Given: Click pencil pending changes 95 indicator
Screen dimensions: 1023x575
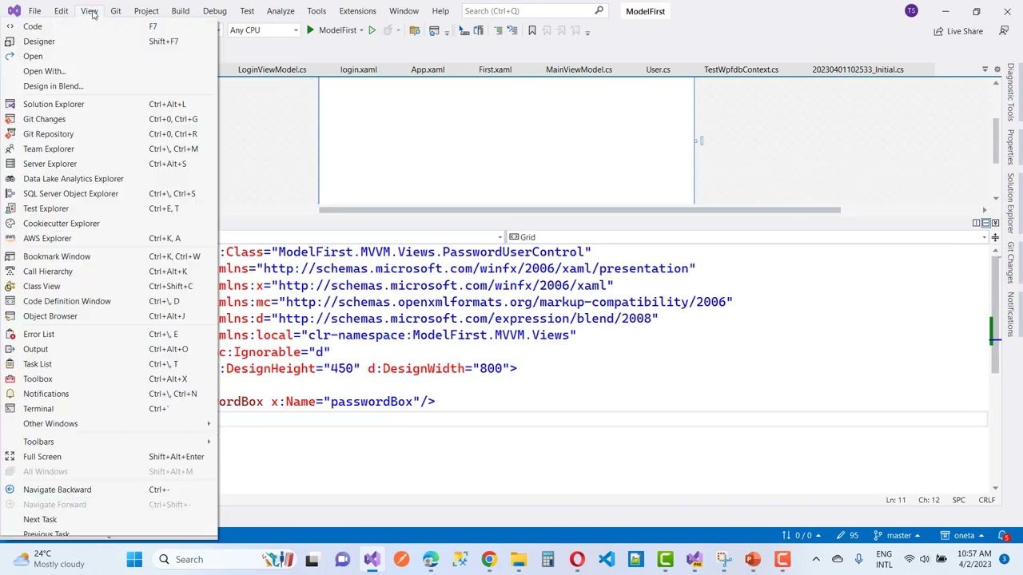Looking at the screenshot, I should [x=847, y=535].
